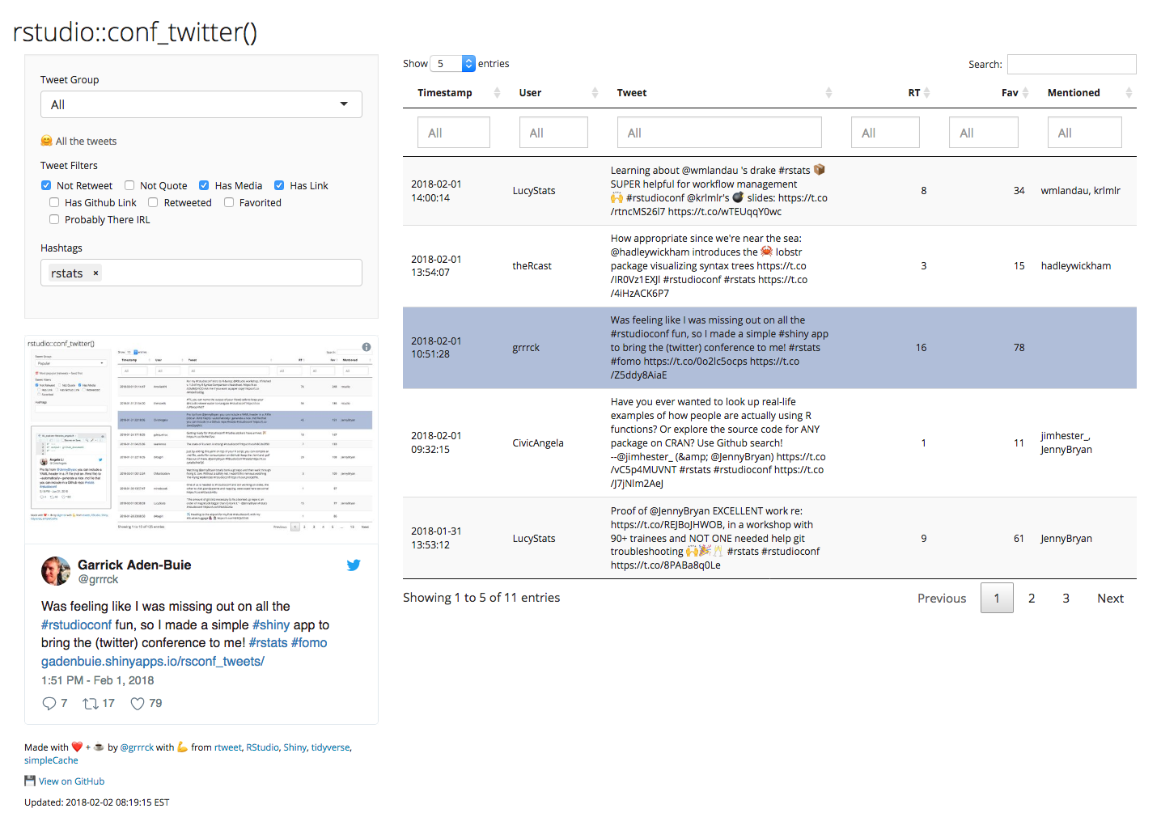1161x817 pixels.
Task: Click the Hashtags selection field
Action: click(201, 273)
